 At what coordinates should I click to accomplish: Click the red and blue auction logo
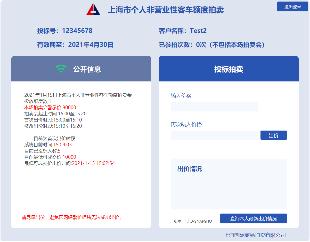pyautogui.click(x=93, y=10)
